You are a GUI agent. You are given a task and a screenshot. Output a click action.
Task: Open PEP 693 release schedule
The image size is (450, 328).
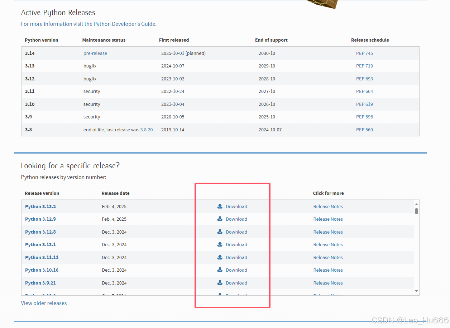coord(364,79)
